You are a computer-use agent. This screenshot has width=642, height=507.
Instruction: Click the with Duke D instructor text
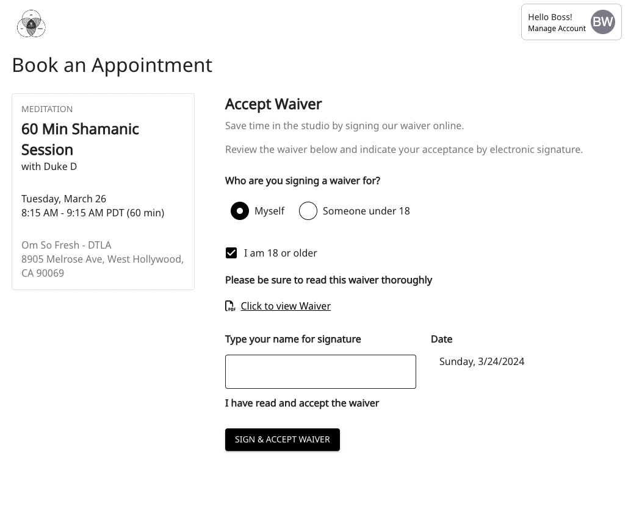(x=49, y=166)
